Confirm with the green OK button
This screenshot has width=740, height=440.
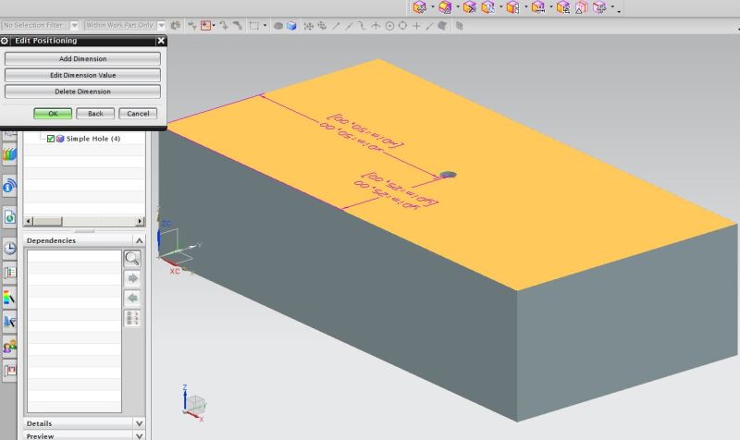tap(53, 114)
